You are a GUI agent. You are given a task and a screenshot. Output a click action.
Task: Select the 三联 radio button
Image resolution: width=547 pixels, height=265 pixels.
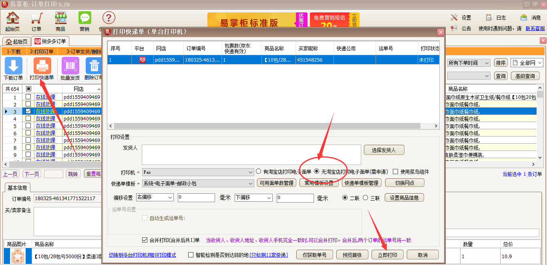pyautogui.click(x=365, y=198)
